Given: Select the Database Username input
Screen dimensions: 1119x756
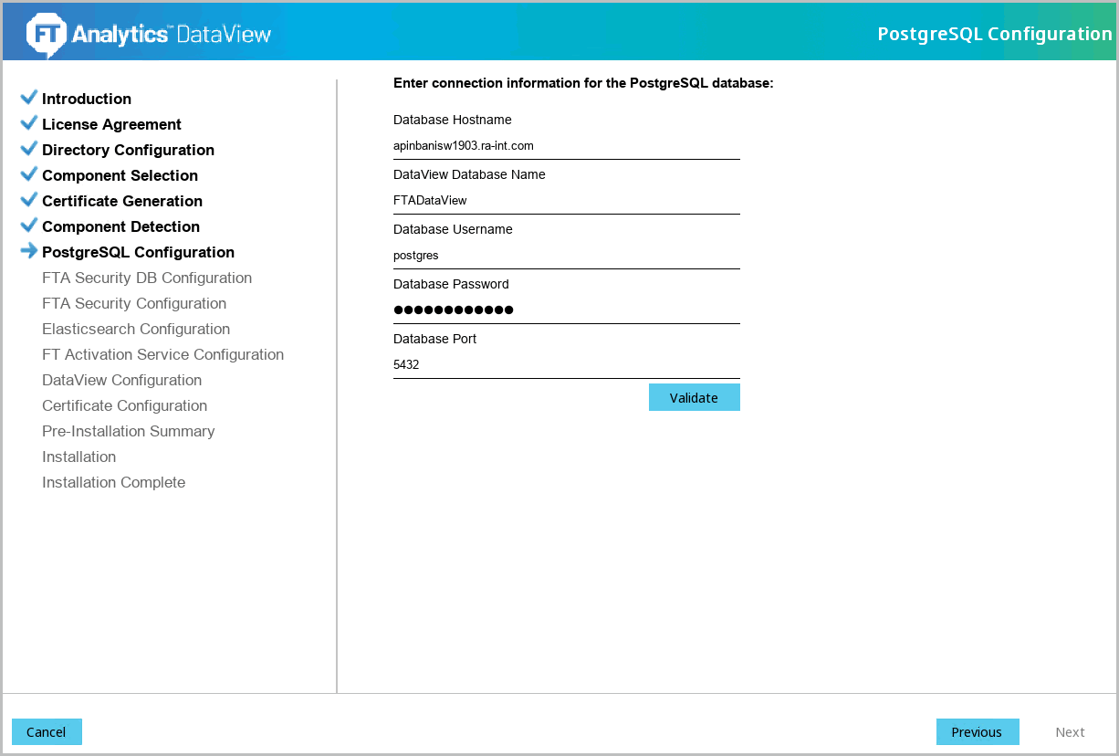Looking at the screenshot, I should [x=566, y=256].
